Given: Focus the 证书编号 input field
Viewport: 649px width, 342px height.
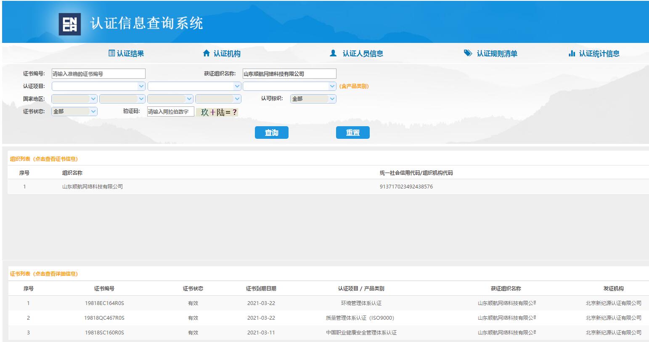Looking at the screenshot, I should pyautogui.click(x=98, y=74).
